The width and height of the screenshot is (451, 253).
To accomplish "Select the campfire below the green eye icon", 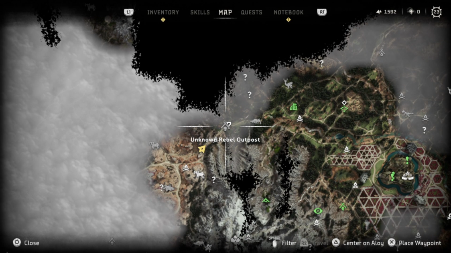I will tap(317, 222).
